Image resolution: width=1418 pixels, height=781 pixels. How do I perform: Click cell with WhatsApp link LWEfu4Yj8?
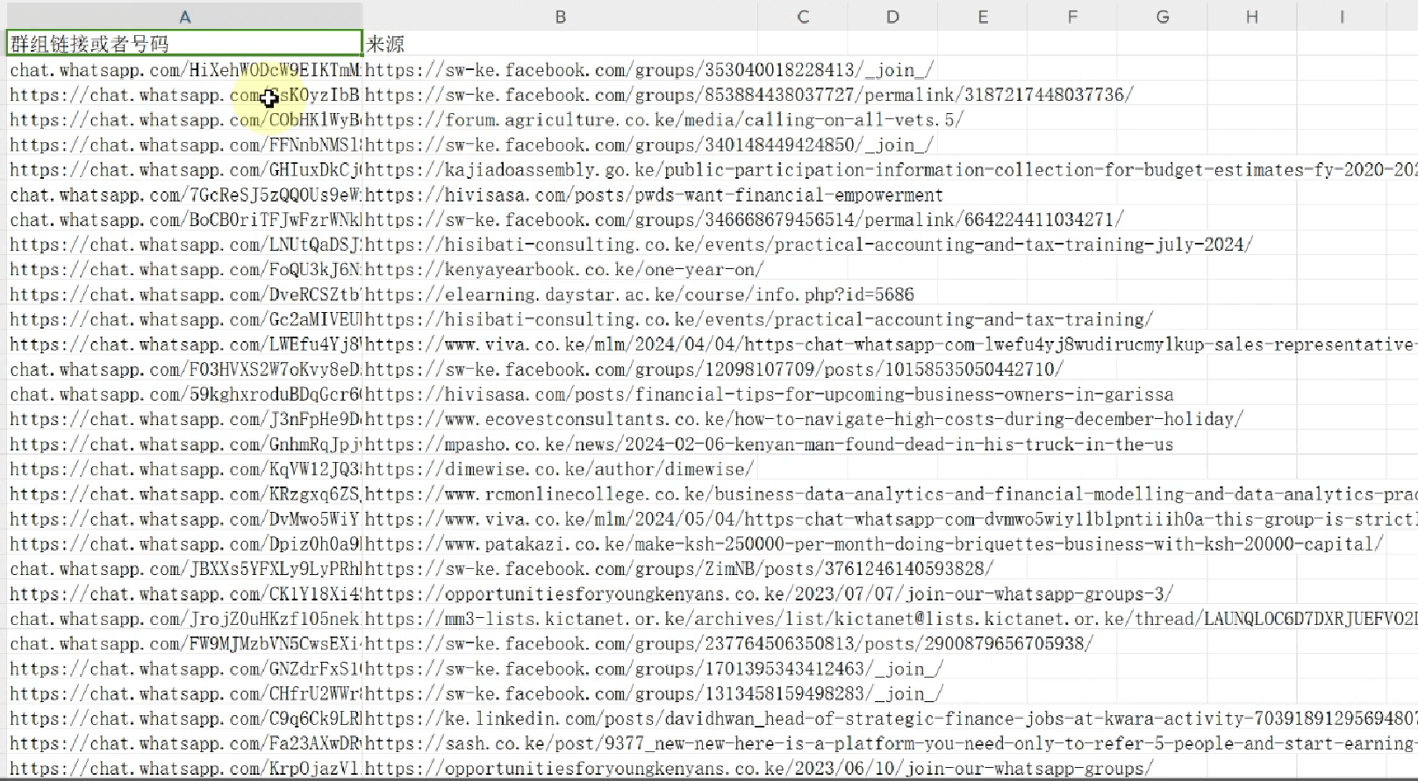[x=184, y=344]
